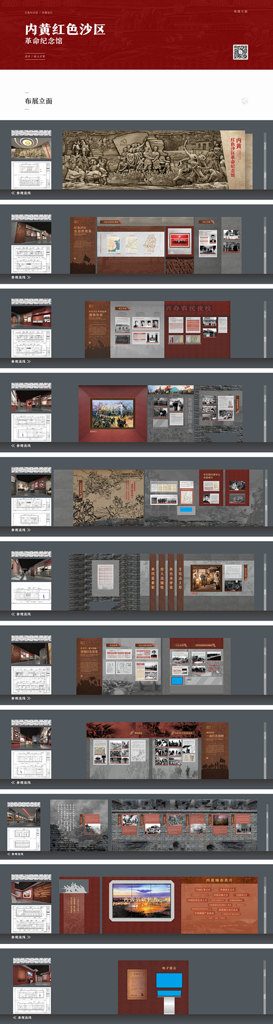Click the 中共濮内委中心县委成立 red panel
Screen dimensions: 273x1024
[x=212, y=488]
